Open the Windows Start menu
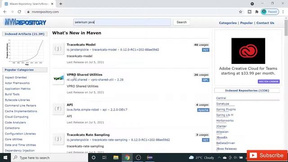The height and width of the screenshot is (162, 288). 5,157
